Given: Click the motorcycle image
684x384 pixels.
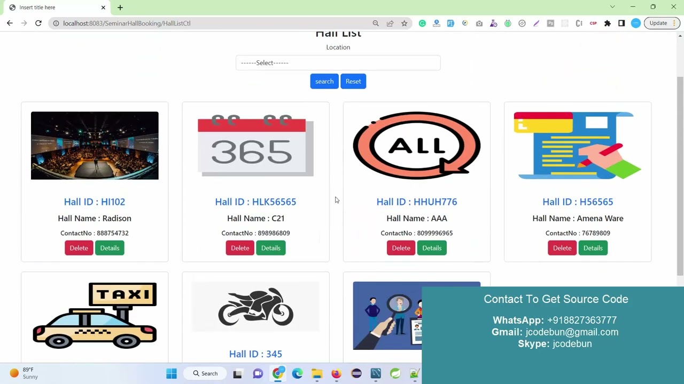Looking at the screenshot, I should (255, 307).
